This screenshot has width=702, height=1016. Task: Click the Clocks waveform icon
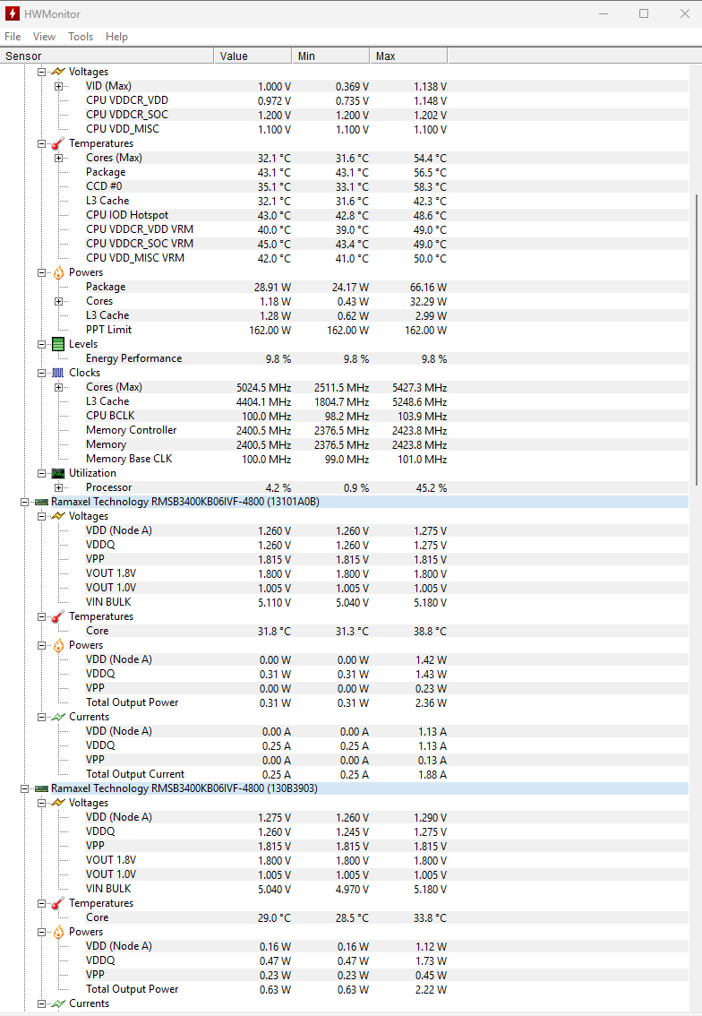coord(58,373)
